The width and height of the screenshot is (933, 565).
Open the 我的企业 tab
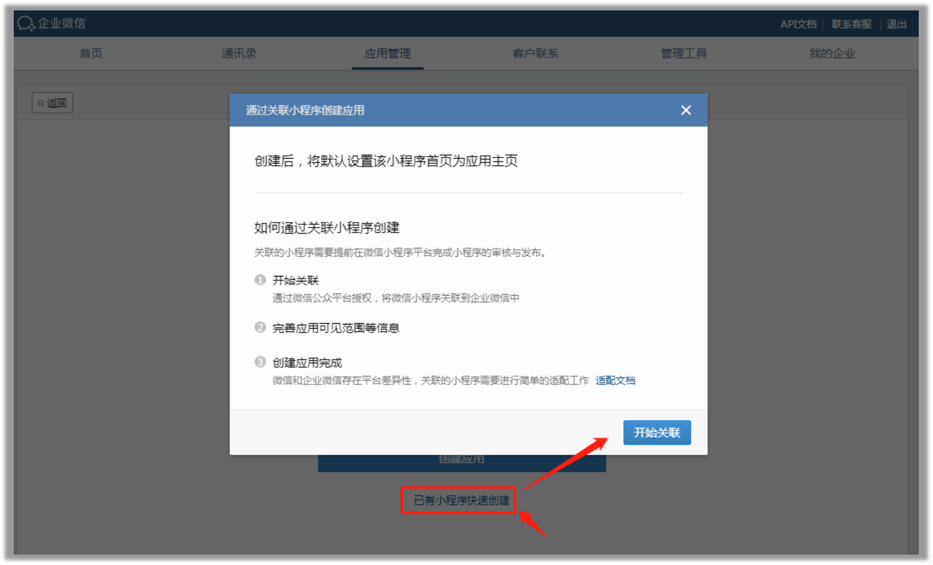click(x=832, y=54)
